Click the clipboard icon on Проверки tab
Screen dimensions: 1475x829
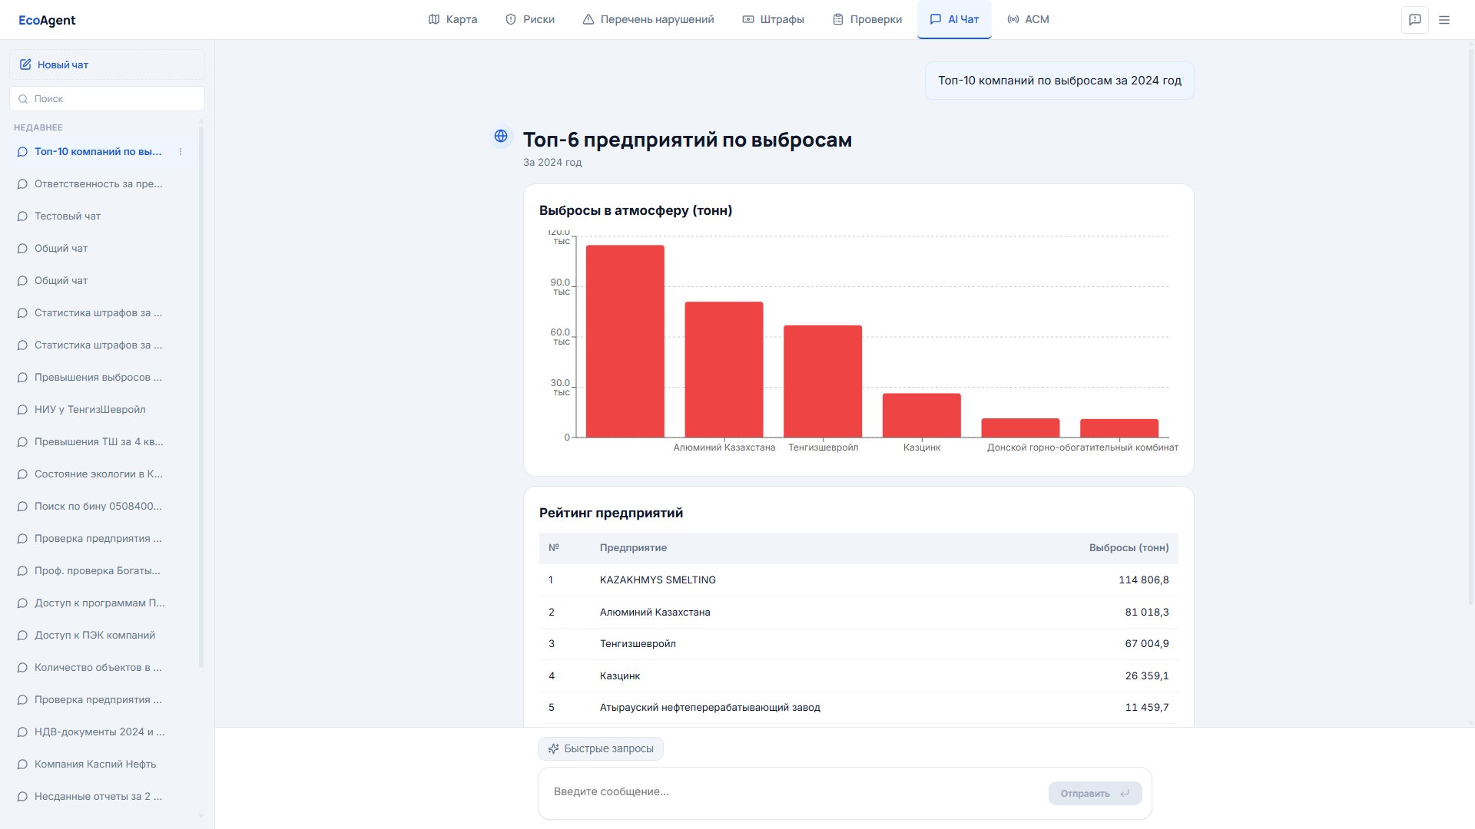838,19
